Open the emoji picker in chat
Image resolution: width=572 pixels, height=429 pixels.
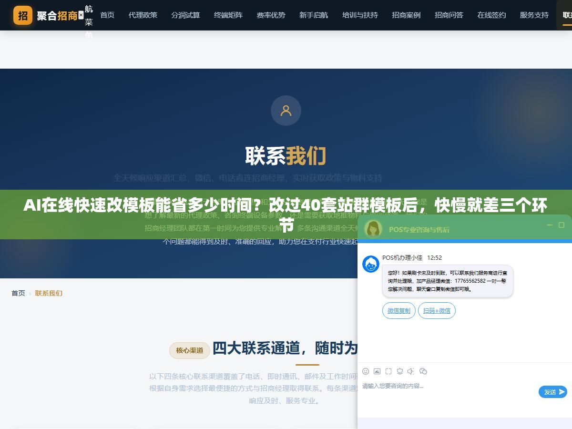click(366, 371)
